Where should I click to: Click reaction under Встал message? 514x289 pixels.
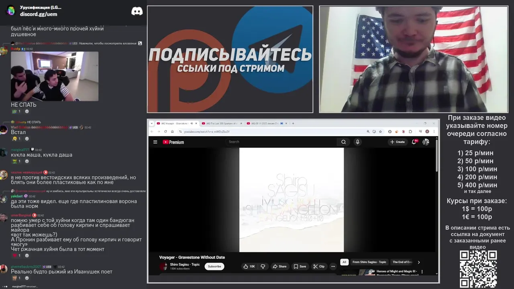click(x=16, y=138)
